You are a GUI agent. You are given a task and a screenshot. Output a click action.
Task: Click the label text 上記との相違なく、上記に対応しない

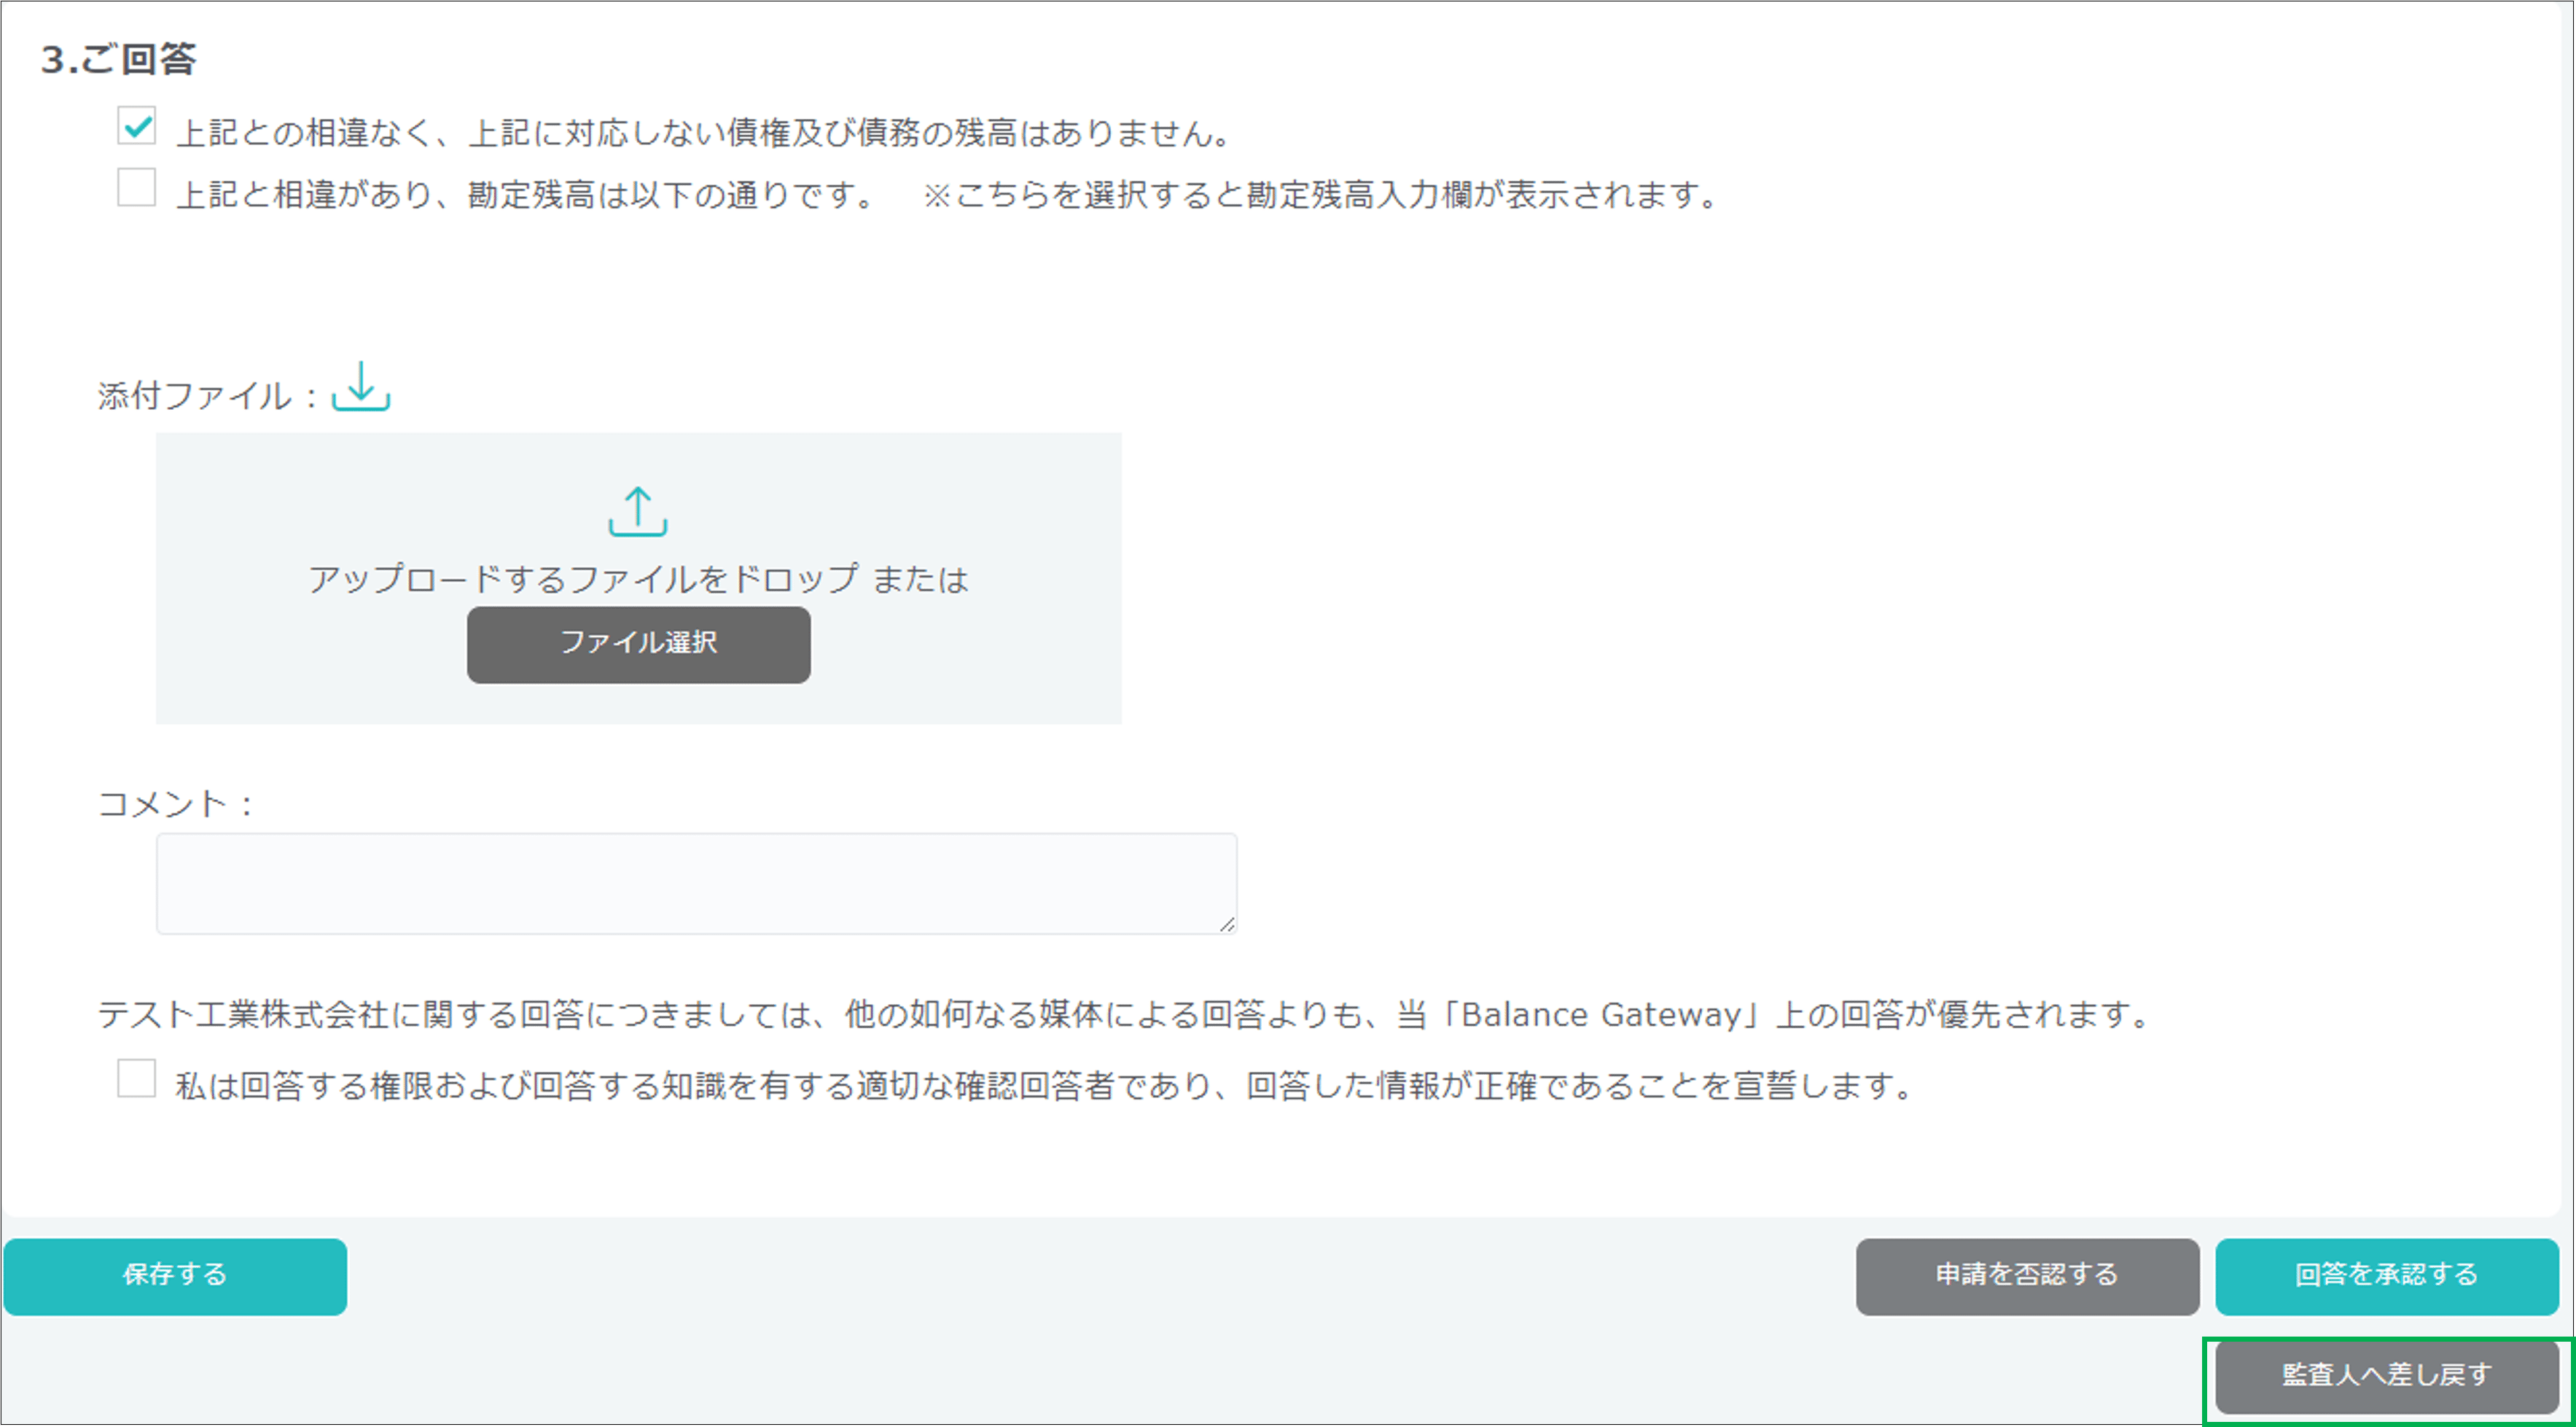[x=700, y=133]
